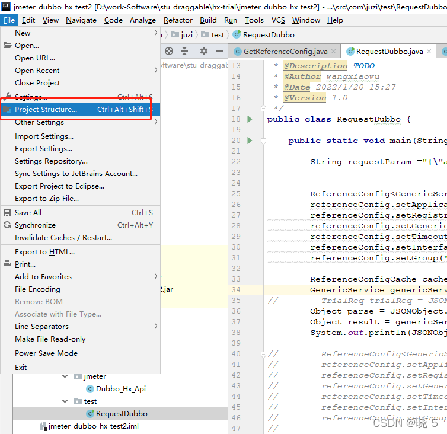This screenshot has width=447, height=434.
Task: Close the GetReferenceConfig.java tab
Action: (x=334, y=52)
